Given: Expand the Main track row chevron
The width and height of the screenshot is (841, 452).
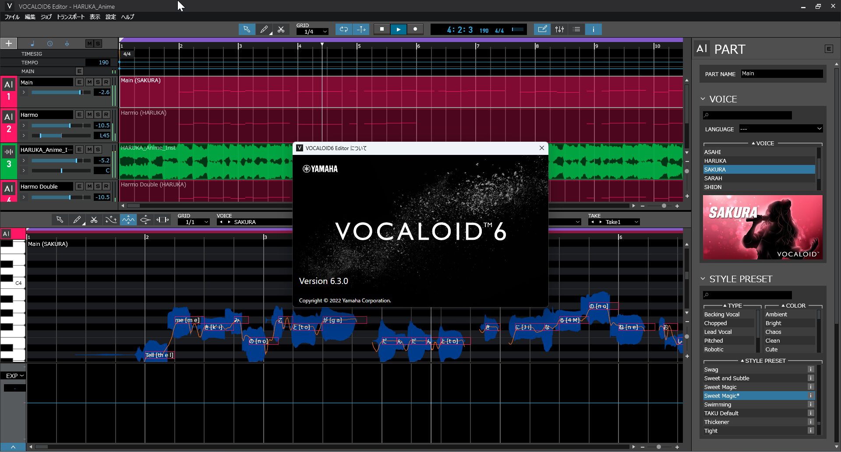Looking at the screenshot, I should coord(24,92).
